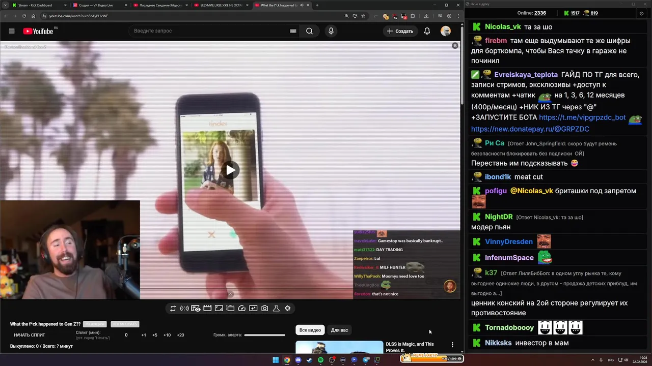This screenshot has height=366, width=652.
Task: Click the clapperboard icon in the video toolbar
Action: pos(207,308)
